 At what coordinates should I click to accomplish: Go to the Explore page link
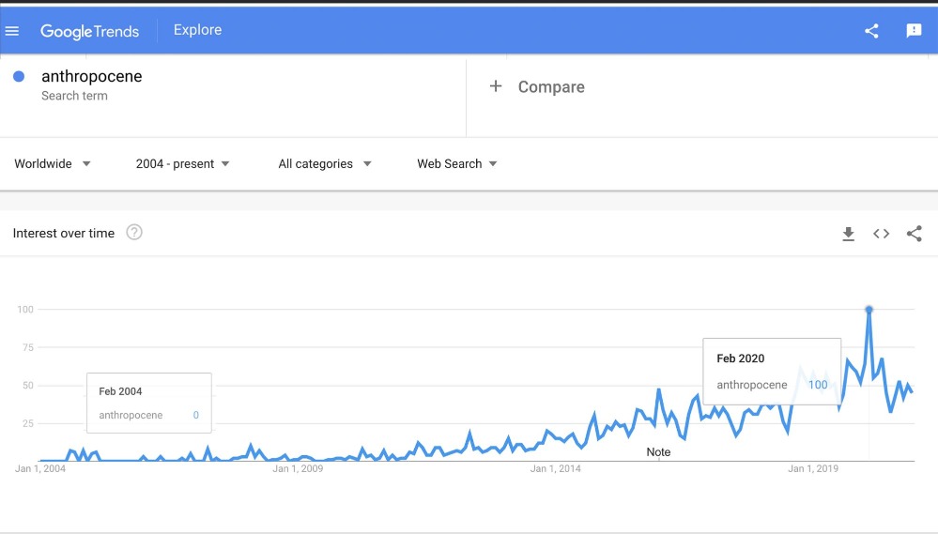pyautogui.click(x=197, y=30)
